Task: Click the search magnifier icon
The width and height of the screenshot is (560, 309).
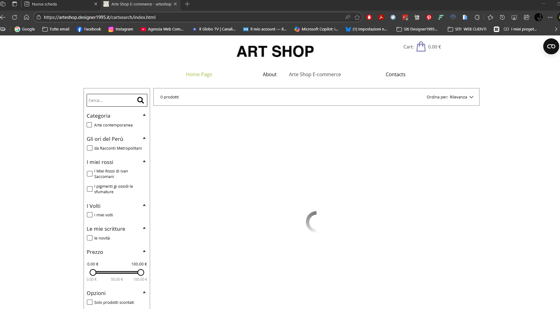Action: point(140,100)
